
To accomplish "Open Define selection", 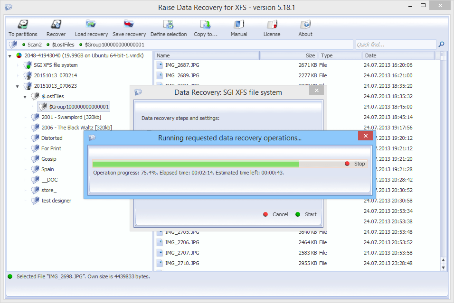I will click(169, 28).
